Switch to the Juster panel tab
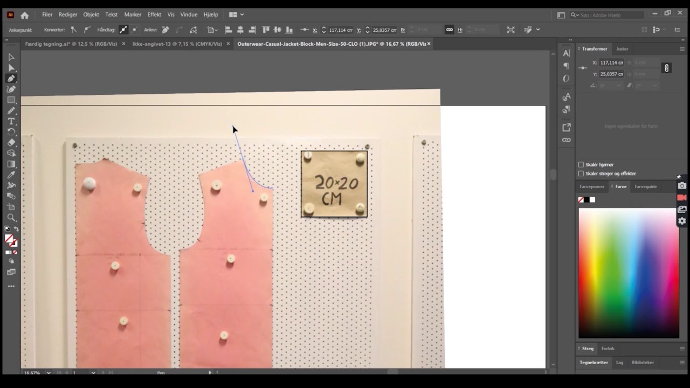This screenshot has height=388, width=690. (622, 48)
